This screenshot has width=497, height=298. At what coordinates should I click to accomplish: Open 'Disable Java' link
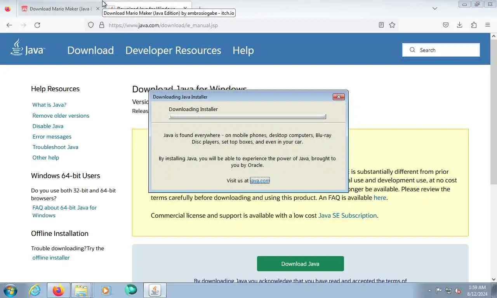(x=48, y=126)
